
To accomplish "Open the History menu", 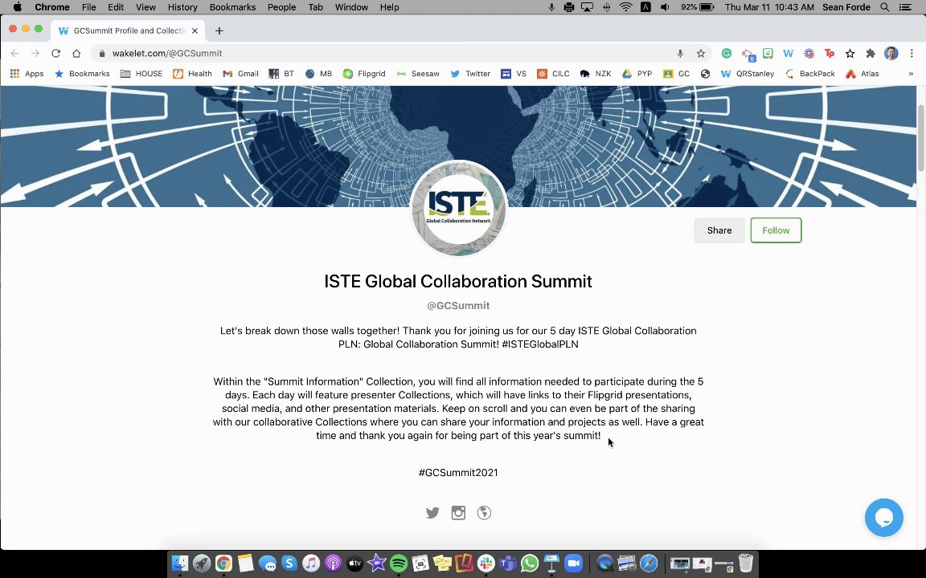I will pyautogui.click(x=182, y=7).
